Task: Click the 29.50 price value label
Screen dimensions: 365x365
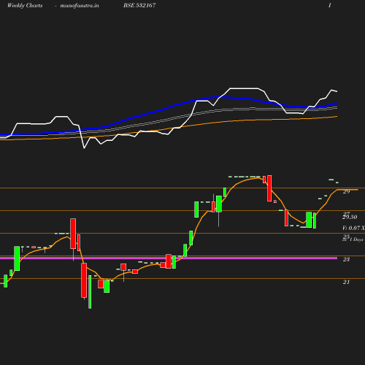Action: click(x=350, y=217)
